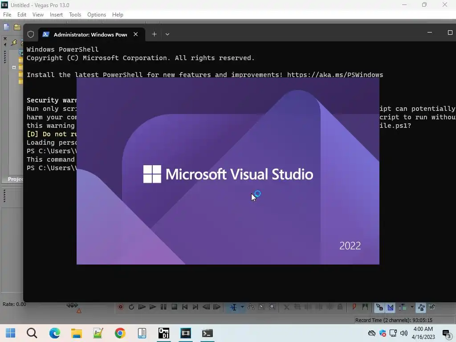456x342 pixels.
Task: Open a new tab in Windows Terminal
Action: [154, 34]
